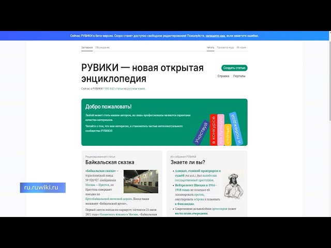The height and width of the screenshot is (248, 331).
Task: Open the вести огонь очередями link
Action: point(191,213)
